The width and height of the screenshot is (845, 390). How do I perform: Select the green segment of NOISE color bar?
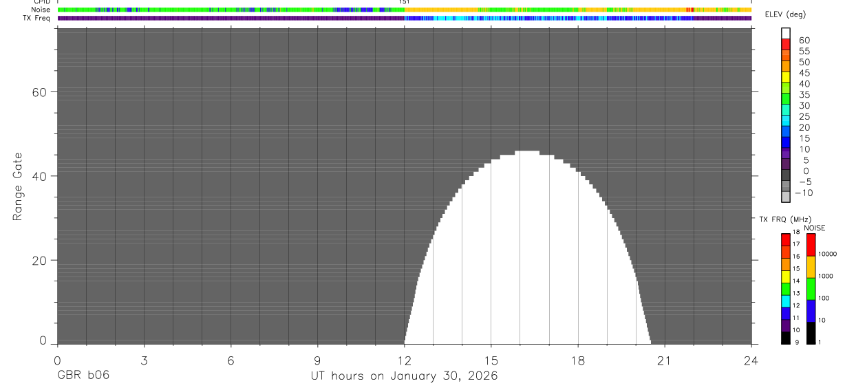(811, 289)
